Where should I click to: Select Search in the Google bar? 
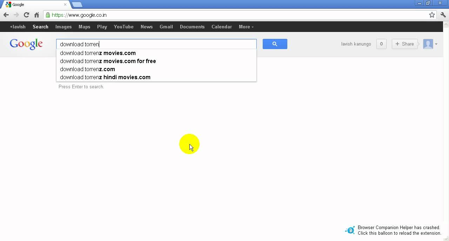point(40,27)
